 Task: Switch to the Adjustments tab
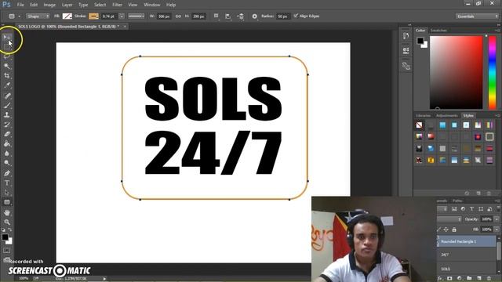(446, 116)
